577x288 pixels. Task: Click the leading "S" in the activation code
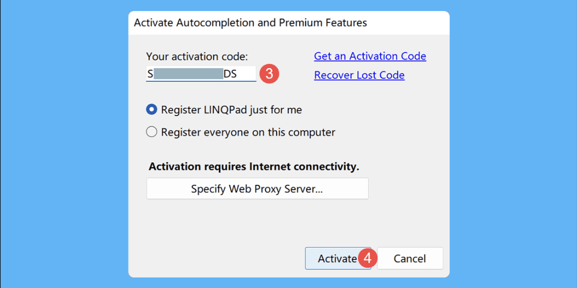[x=150, y=74]
